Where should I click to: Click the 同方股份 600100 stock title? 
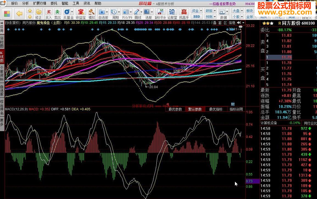click(x=298, y=23)
